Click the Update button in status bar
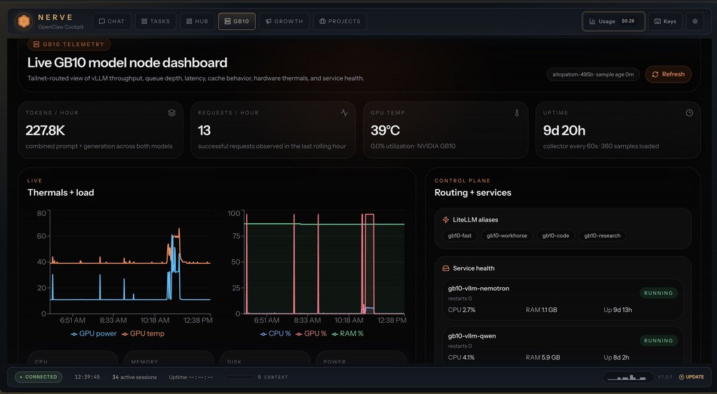This screenshot has width=717, height=394. pyautogui.click(x=691, y=377)
